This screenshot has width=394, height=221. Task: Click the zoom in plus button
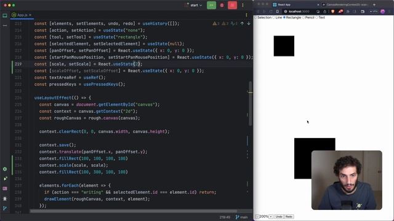(x=271, y=217)
